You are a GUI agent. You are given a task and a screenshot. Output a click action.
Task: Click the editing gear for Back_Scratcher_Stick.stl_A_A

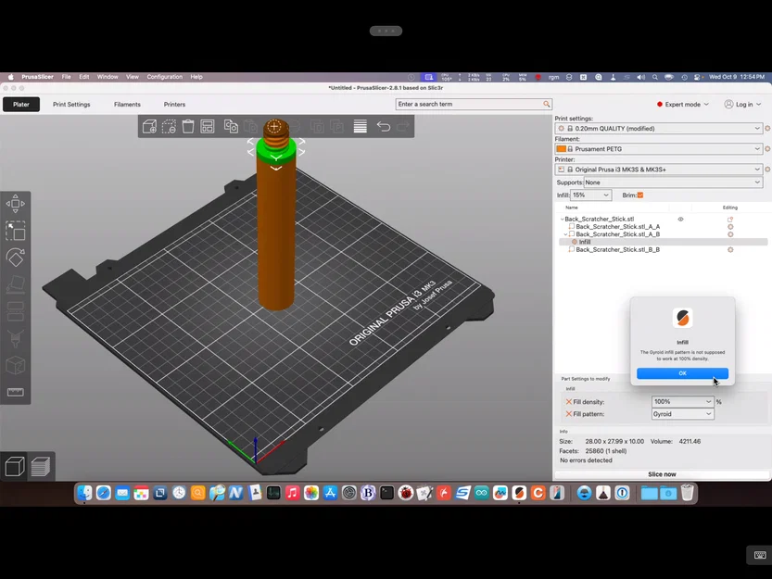point(730,227)
